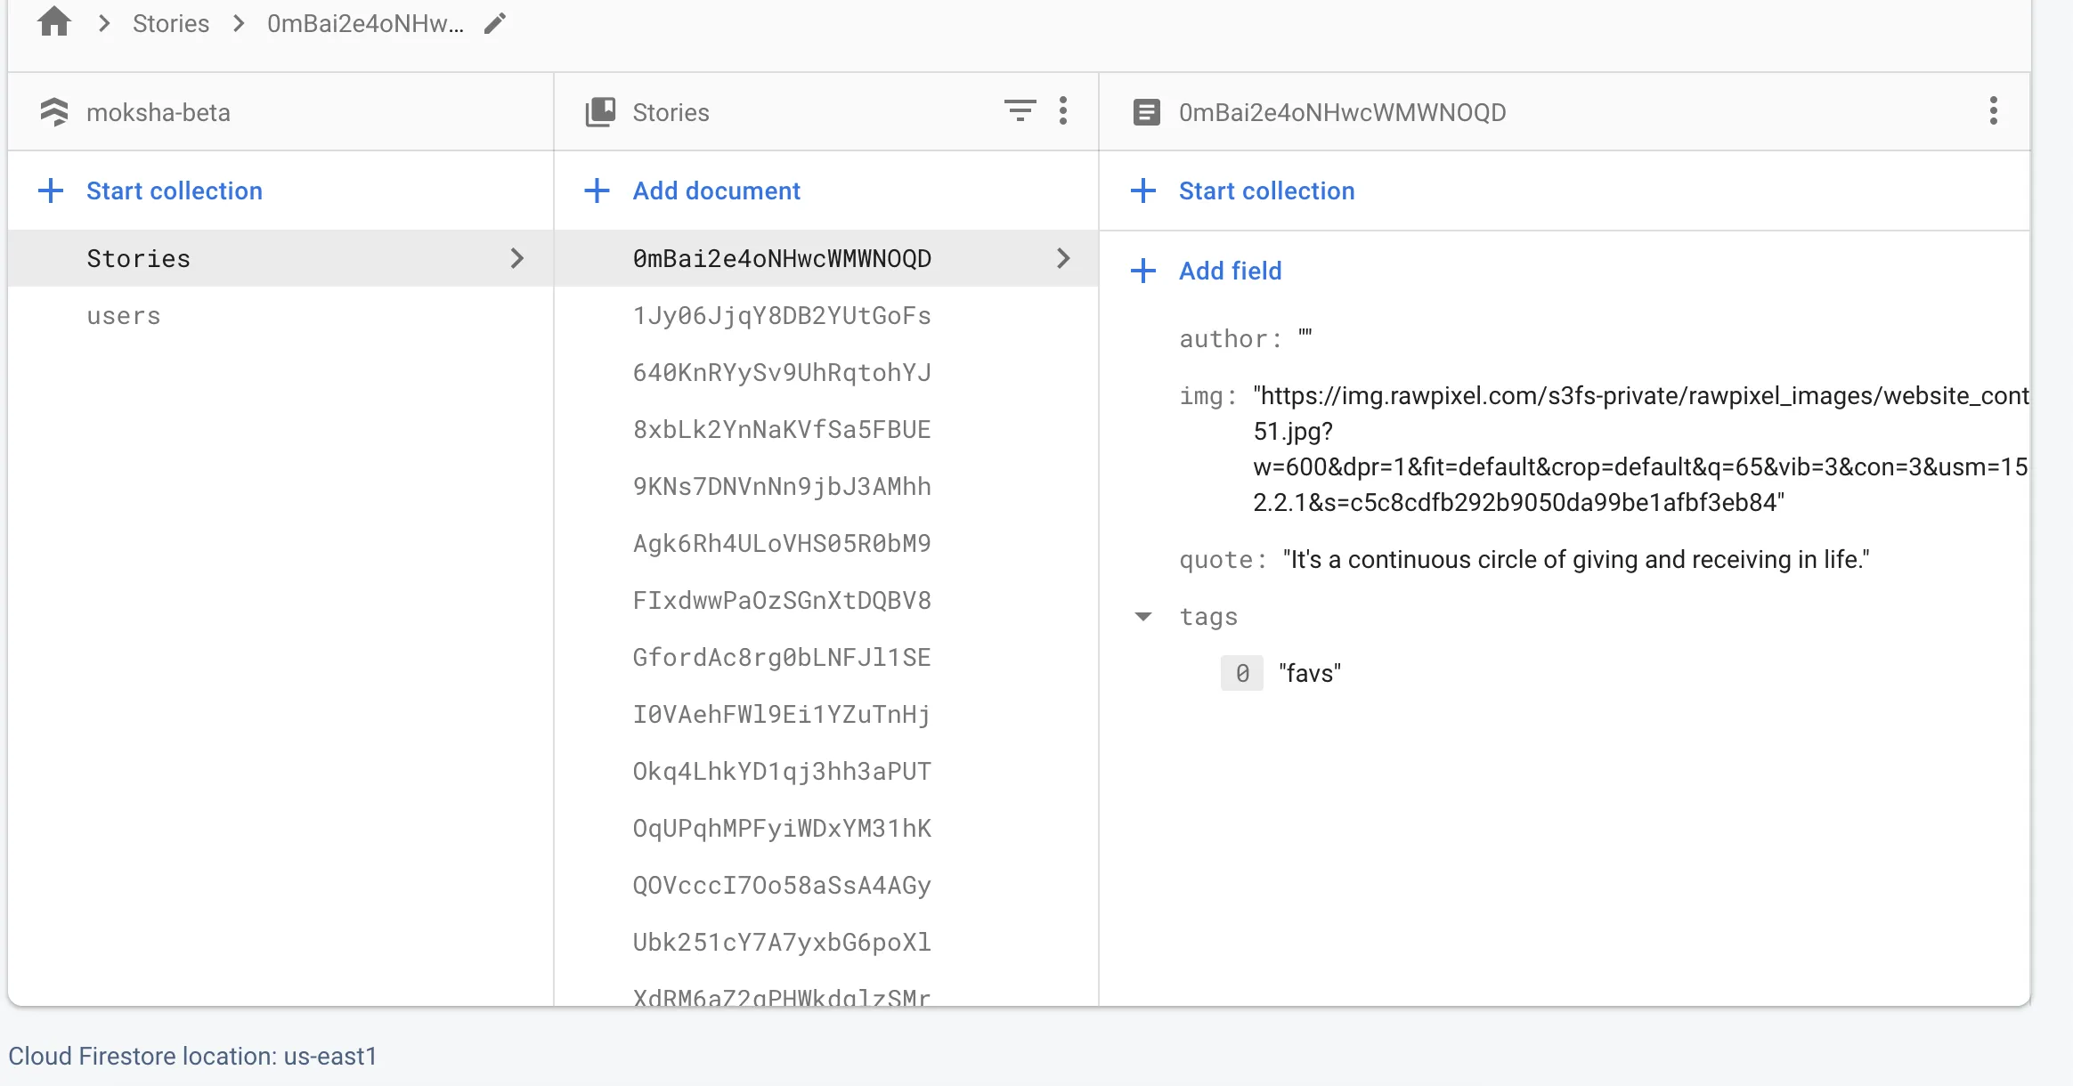2073x1086 pixels.
Task: Click Stories in the breadcrumb path
Action: pyautogui.click(x=171, y=23)
